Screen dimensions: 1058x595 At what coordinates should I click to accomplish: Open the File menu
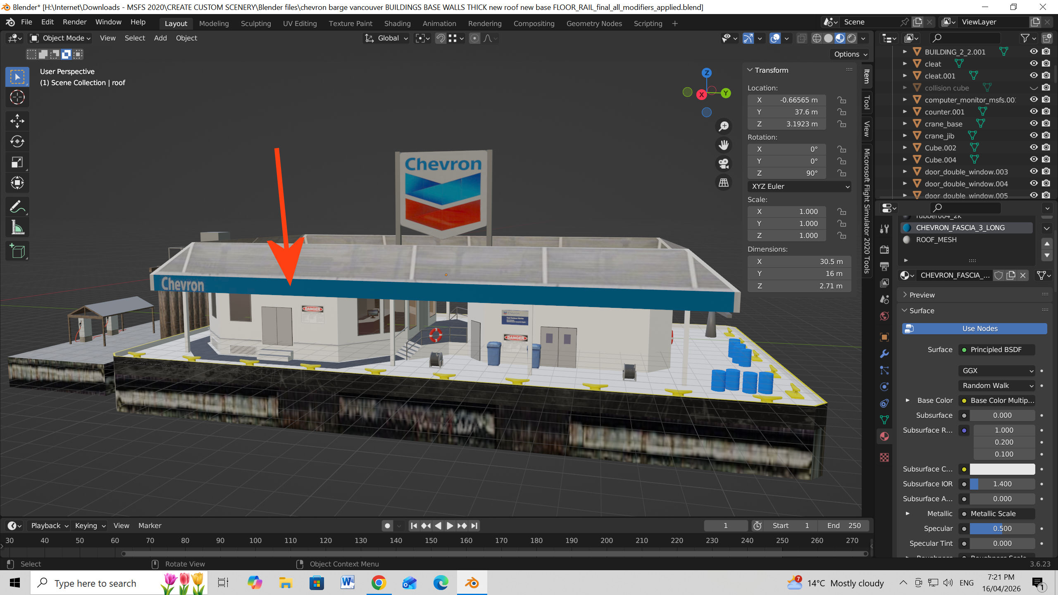[x=26, y=22]
